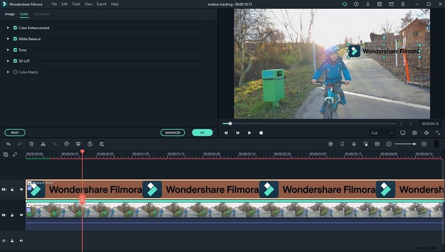Image resolution: width=445 pixels, height=252 pixels.
Task: Open the Full preview size dropdown
Action: pos(383,133)
